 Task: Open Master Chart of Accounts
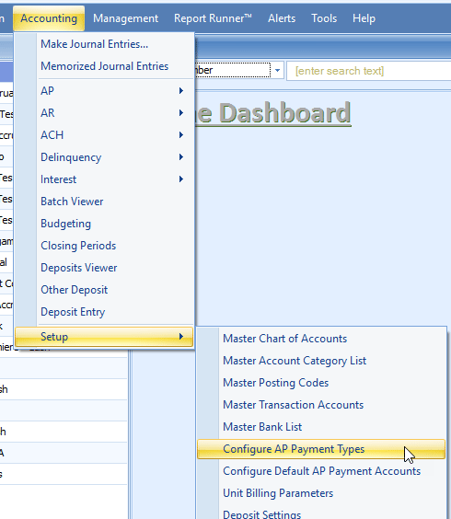321,339
